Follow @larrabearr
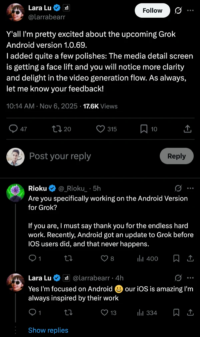 (x=152, y=10)
